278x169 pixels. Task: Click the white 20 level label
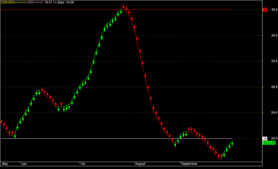click(265, 138)
